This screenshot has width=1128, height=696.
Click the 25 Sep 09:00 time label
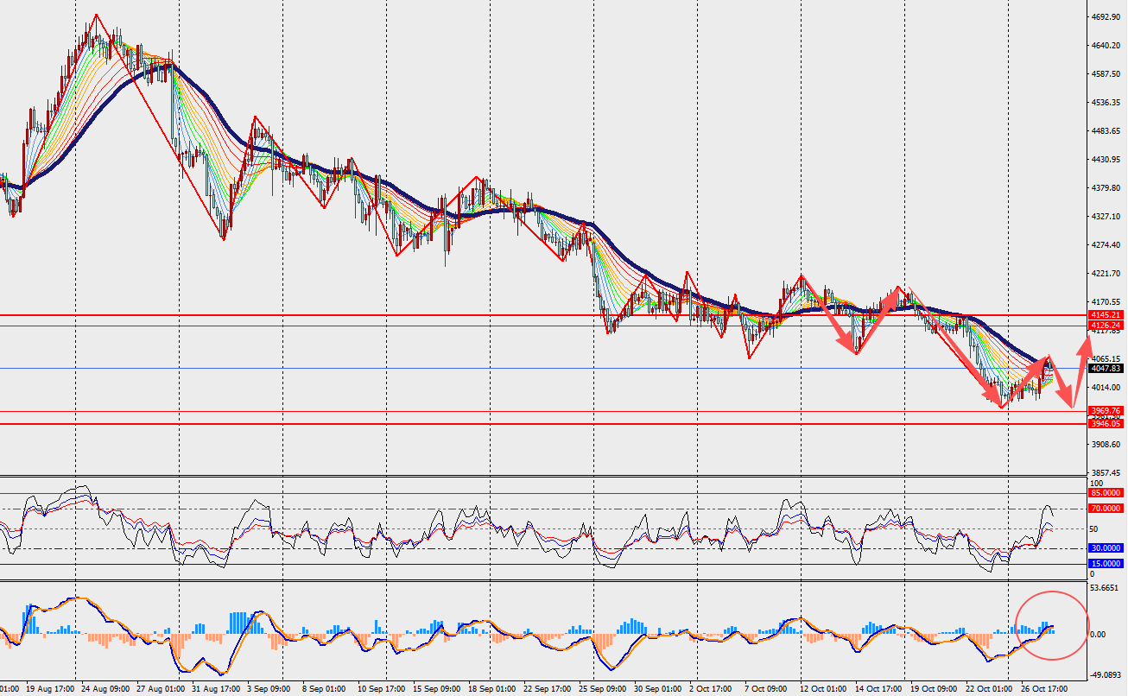[x=603, y=689]
